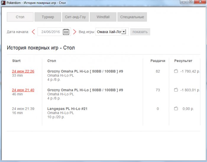Click the 10 р./20 р. stakes text

coord(56,117)
